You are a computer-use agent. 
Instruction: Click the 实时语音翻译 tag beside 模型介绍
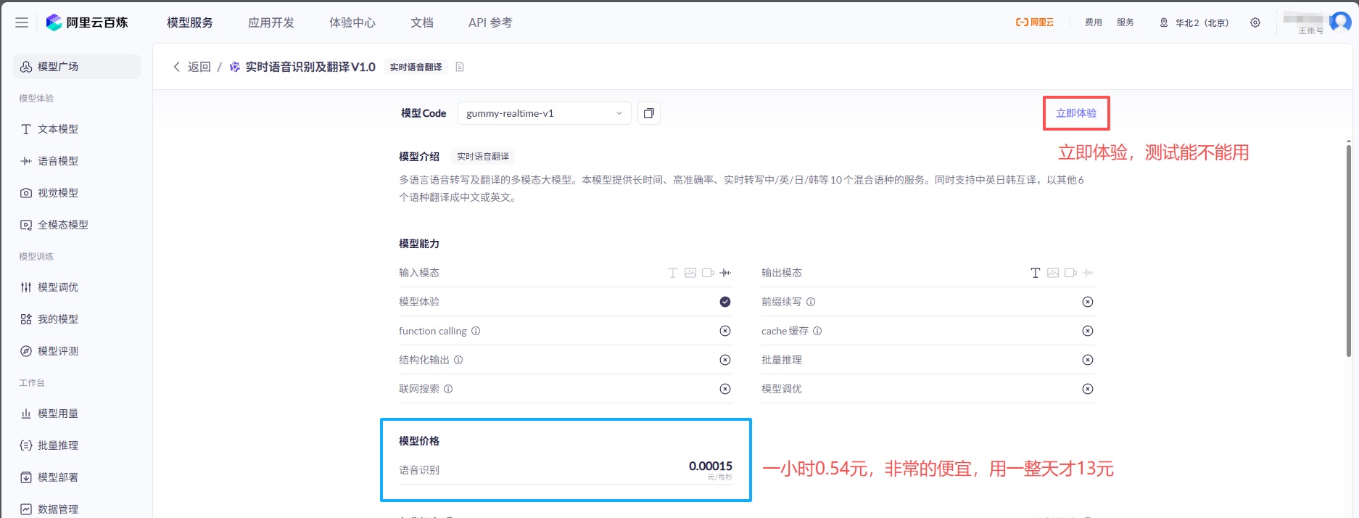click(x=483, y=157)
